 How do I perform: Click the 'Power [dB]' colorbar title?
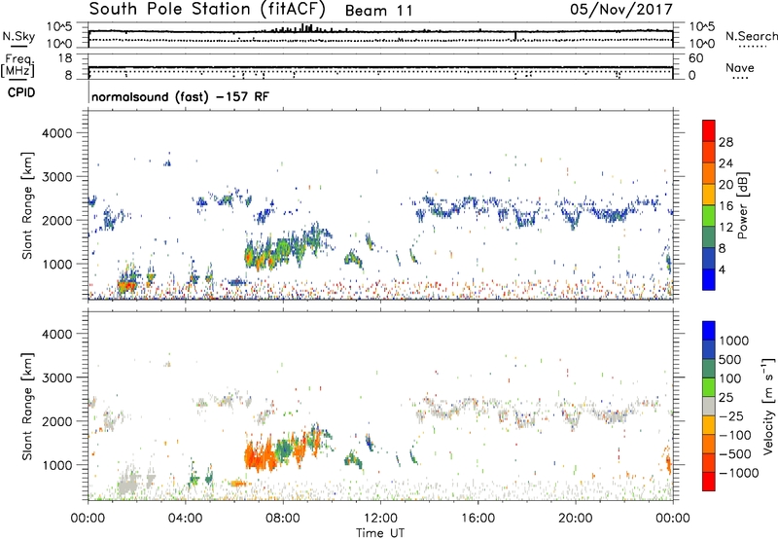(743, 205)
